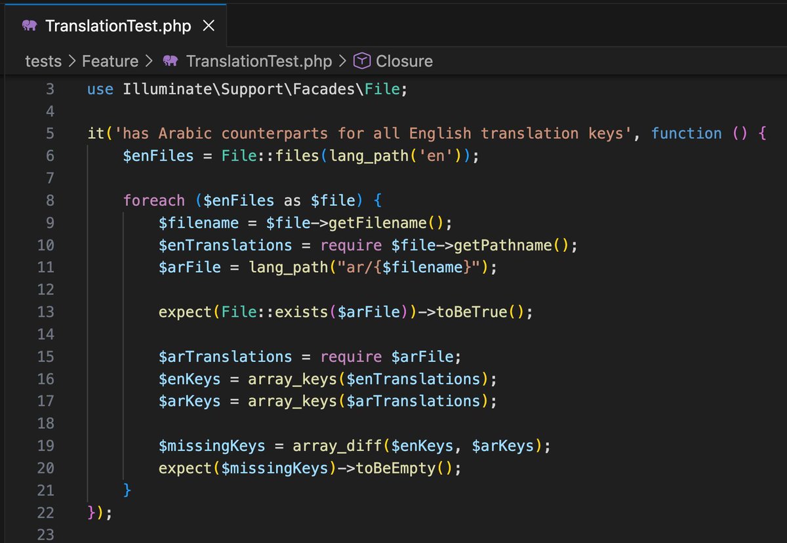Click 'require' on line 15
This screenshot has width=787, height=543.
[351, 357]
